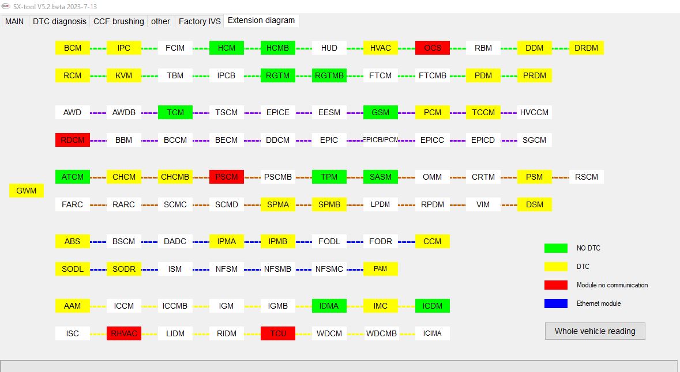Open the DTC diagnosis tab

[59, 21]
